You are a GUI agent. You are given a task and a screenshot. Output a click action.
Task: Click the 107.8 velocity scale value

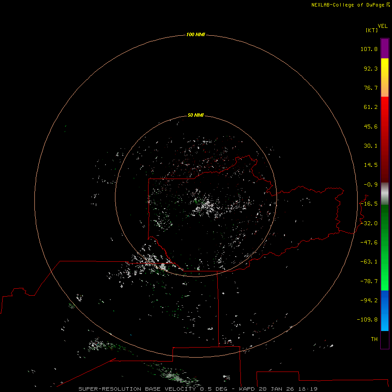coord(369,49)
